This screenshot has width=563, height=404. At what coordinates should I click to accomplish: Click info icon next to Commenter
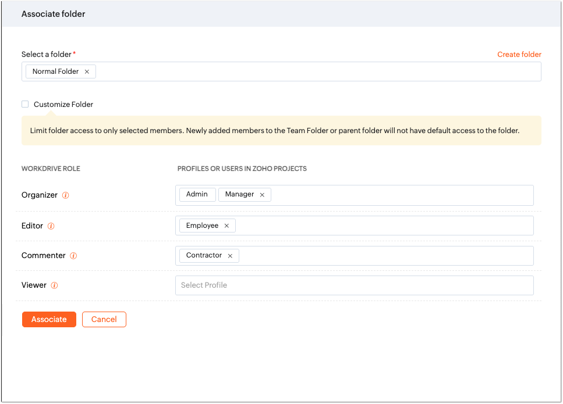[73, 256]
